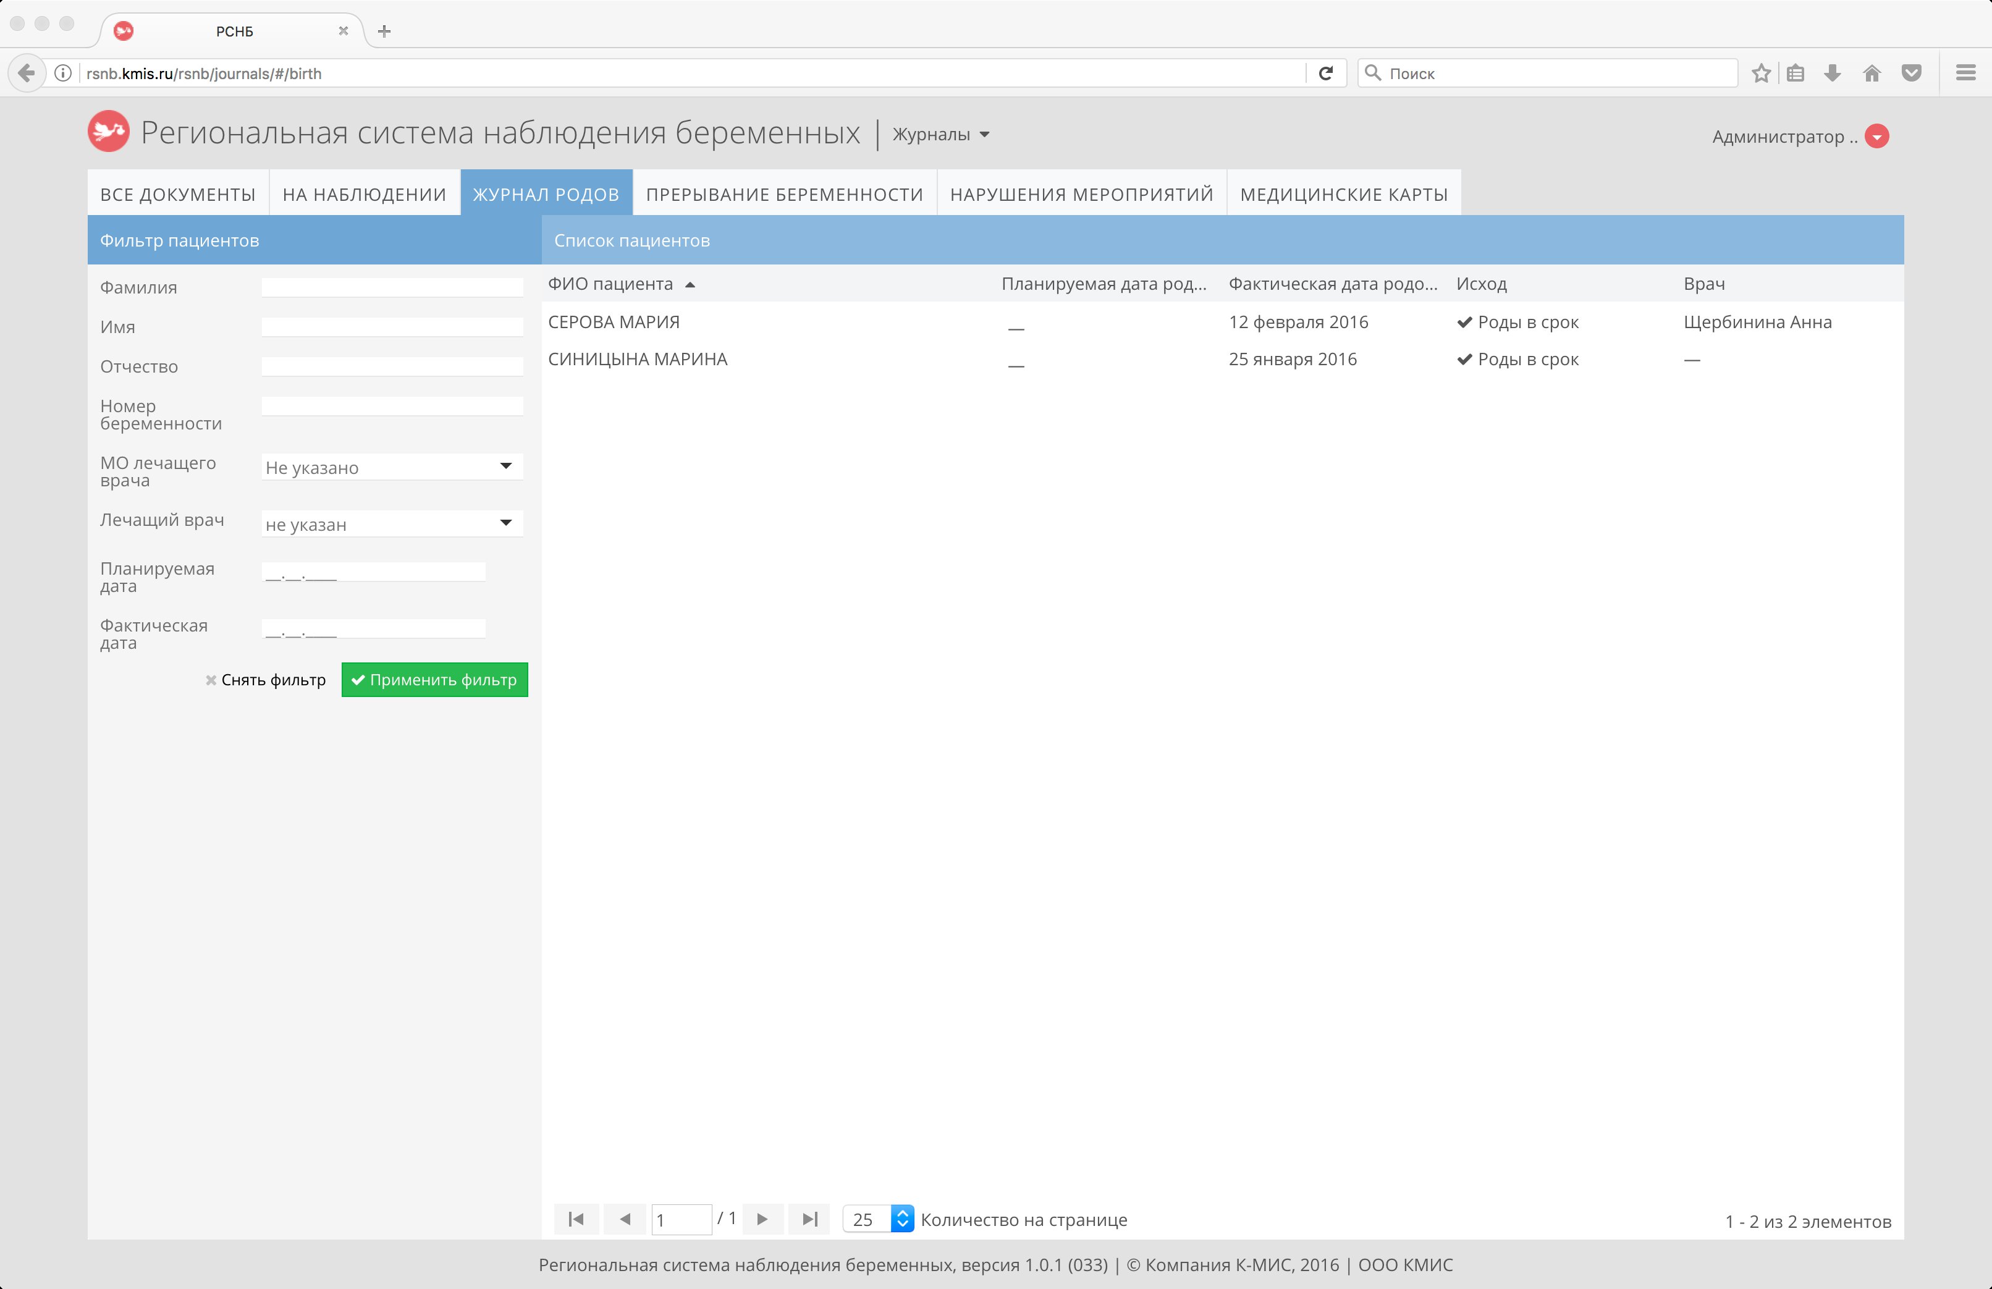
Task: Open the red Администратор user menu arrow
Action: [x=1877, y=137]
